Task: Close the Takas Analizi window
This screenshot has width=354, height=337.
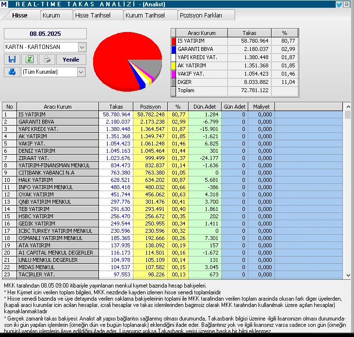Action: (347, 4)
